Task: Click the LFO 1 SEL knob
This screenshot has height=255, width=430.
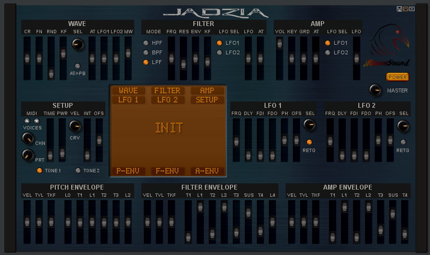Action: (309, 125)
